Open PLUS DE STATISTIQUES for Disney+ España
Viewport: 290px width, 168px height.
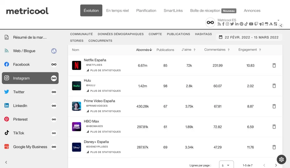click(104, 152)
